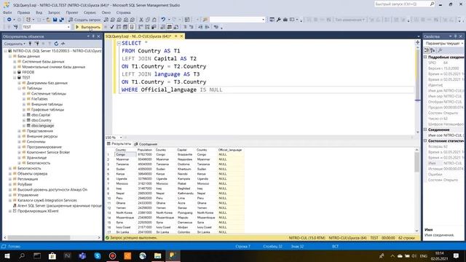Viewport: 466px width, 262px height.
Task: Open Properties panel object combo box
Action: point(444,44)
